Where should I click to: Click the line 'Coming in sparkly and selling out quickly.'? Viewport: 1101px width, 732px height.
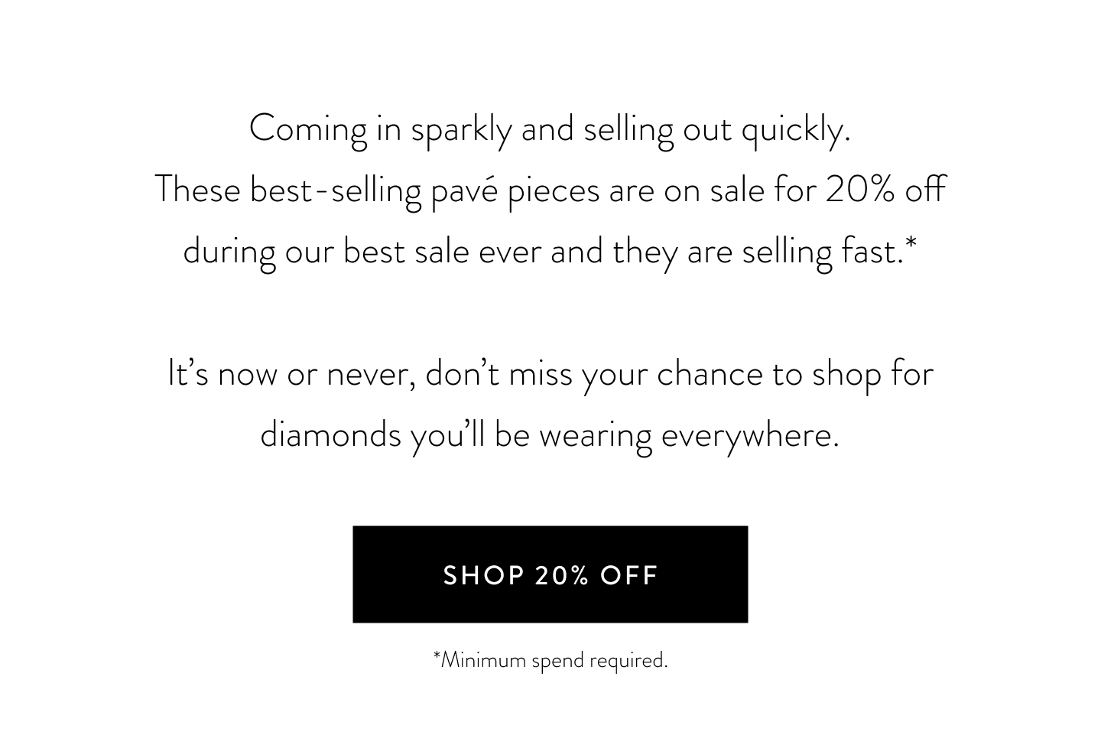(x=550, y=129)
